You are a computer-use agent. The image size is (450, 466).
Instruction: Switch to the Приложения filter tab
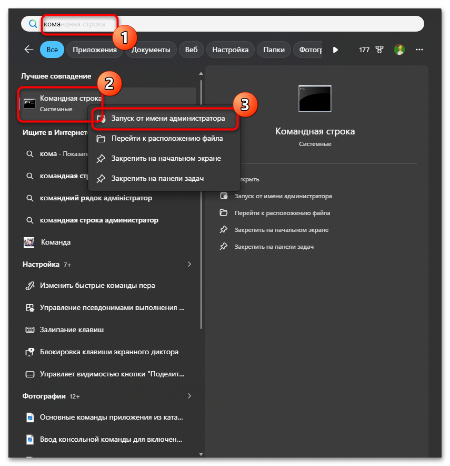tap(95, 50)
